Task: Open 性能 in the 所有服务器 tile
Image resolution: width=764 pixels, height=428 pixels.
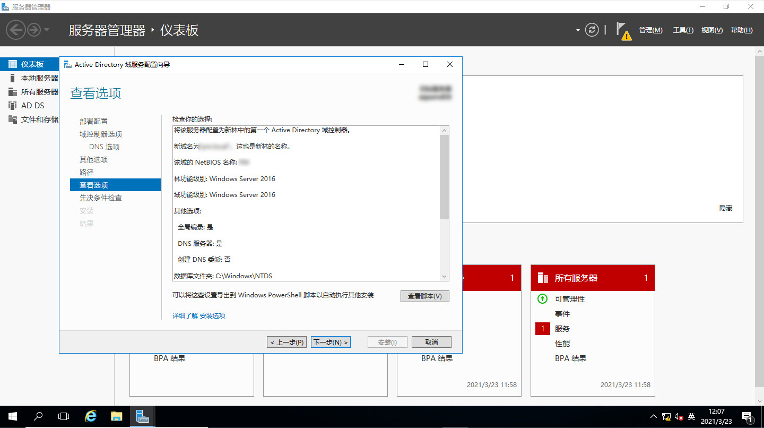Action: tap(562, 344)
